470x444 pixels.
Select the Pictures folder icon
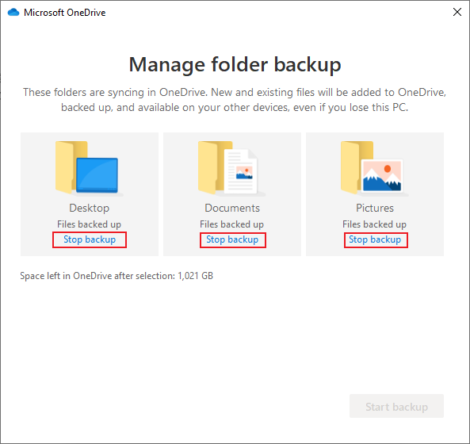point(374,169)
